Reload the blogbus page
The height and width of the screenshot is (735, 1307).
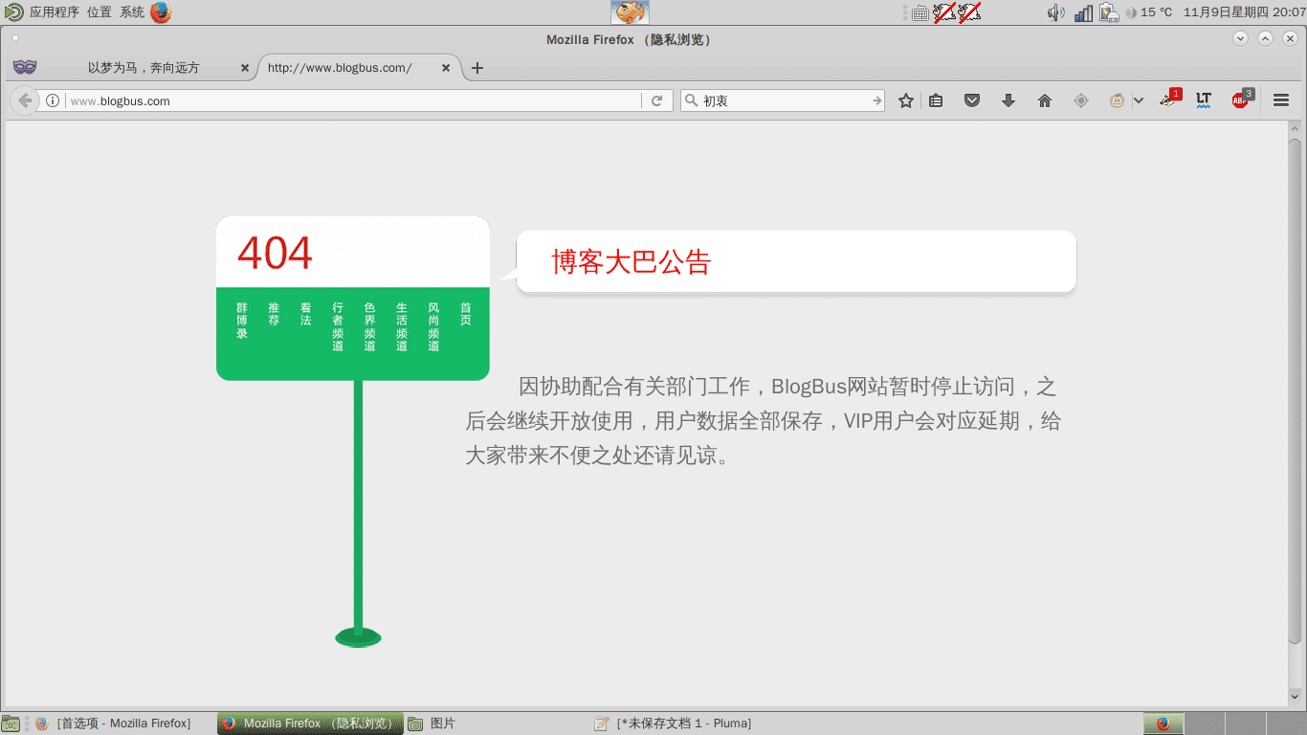coord(657,100)
